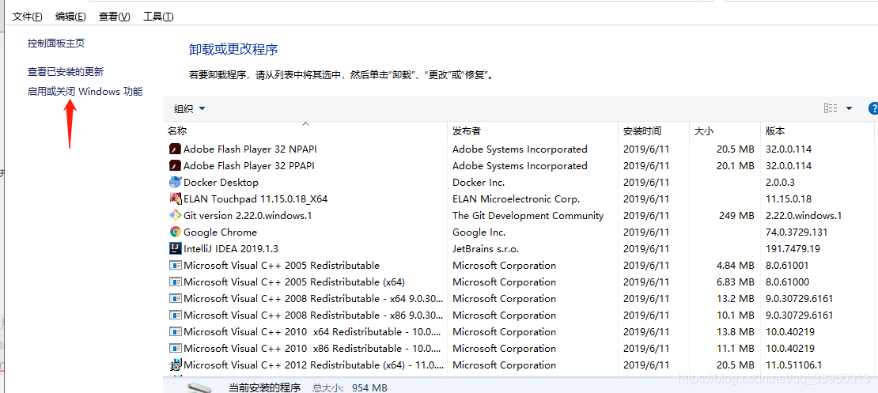
Task: Click icon of Visual C++ 2005 Redistributable (x64)
Action: pyautogui.click(x=176, y=282)
